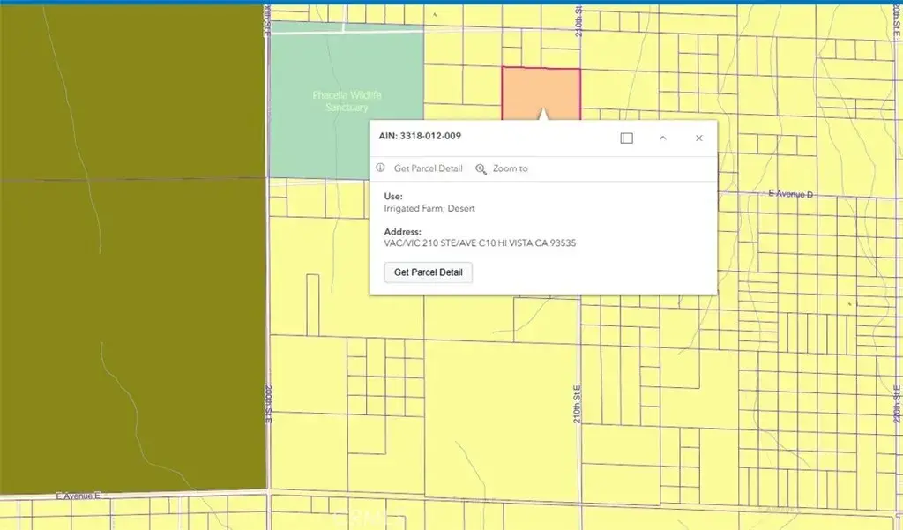Click the info circle beside Get Parcel Detail

click(380, 168)
